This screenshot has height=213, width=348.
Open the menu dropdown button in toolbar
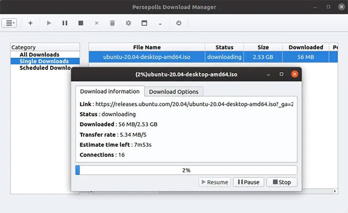point(9,23)
